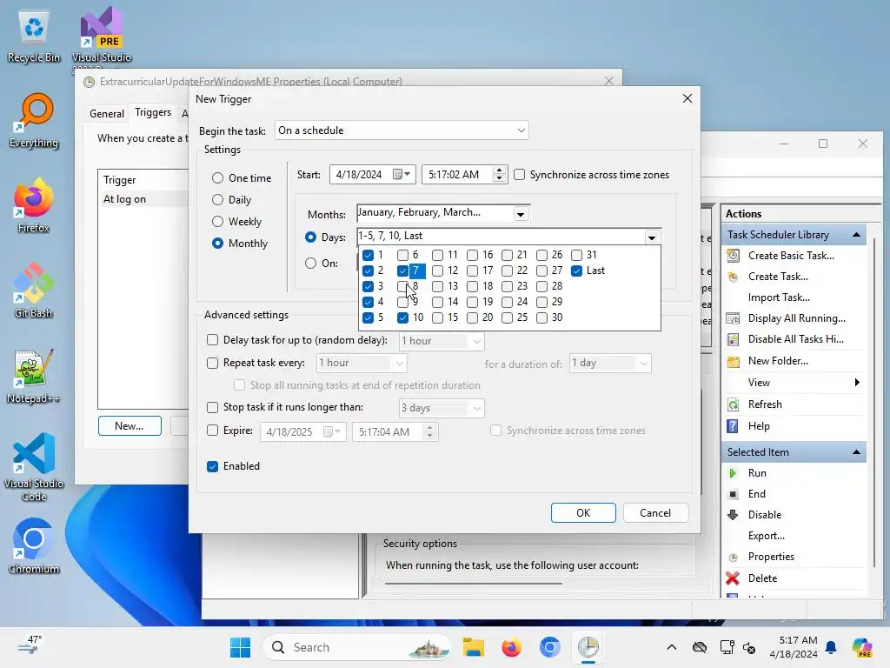Open Git Bash desktop shortcut
This screenshot has height=668, width=890.
pyautogui.click(x=34, y=291)
